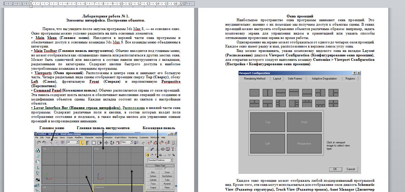Click the 3D Snaps Toggle magnet icon

(150, 143)
